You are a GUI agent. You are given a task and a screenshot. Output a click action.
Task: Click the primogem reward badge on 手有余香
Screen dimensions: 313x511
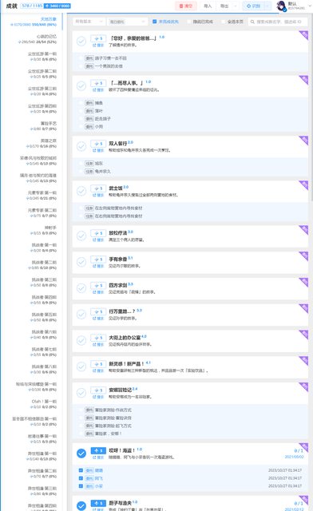point(98,259)
